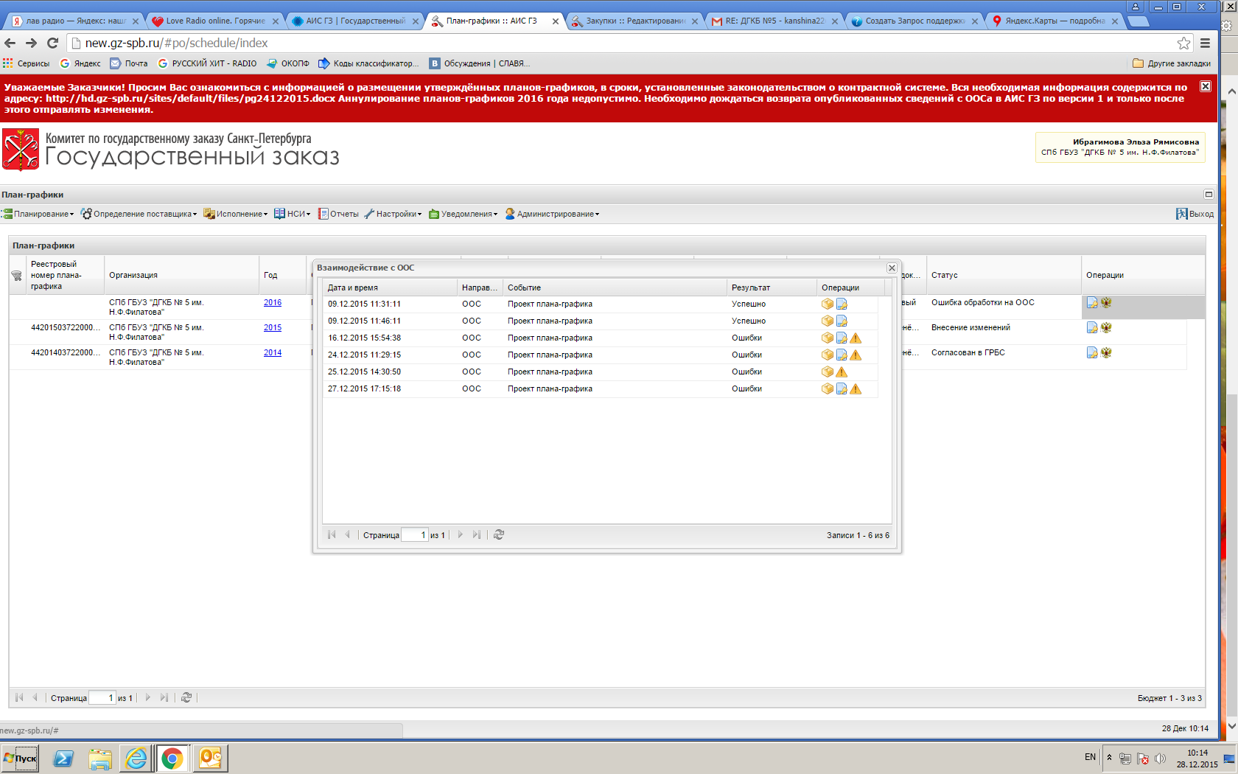1238x774 pixels.
Task: Click the eagle emblem icon for the 2014 plan
Action: point(1106,352)
